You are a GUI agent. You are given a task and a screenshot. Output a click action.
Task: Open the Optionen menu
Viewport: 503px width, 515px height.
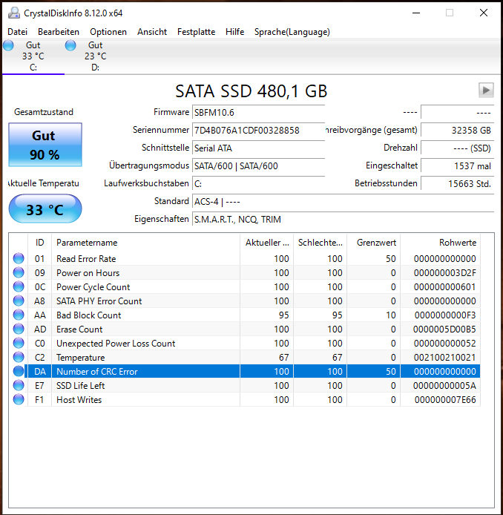point(108,32)
